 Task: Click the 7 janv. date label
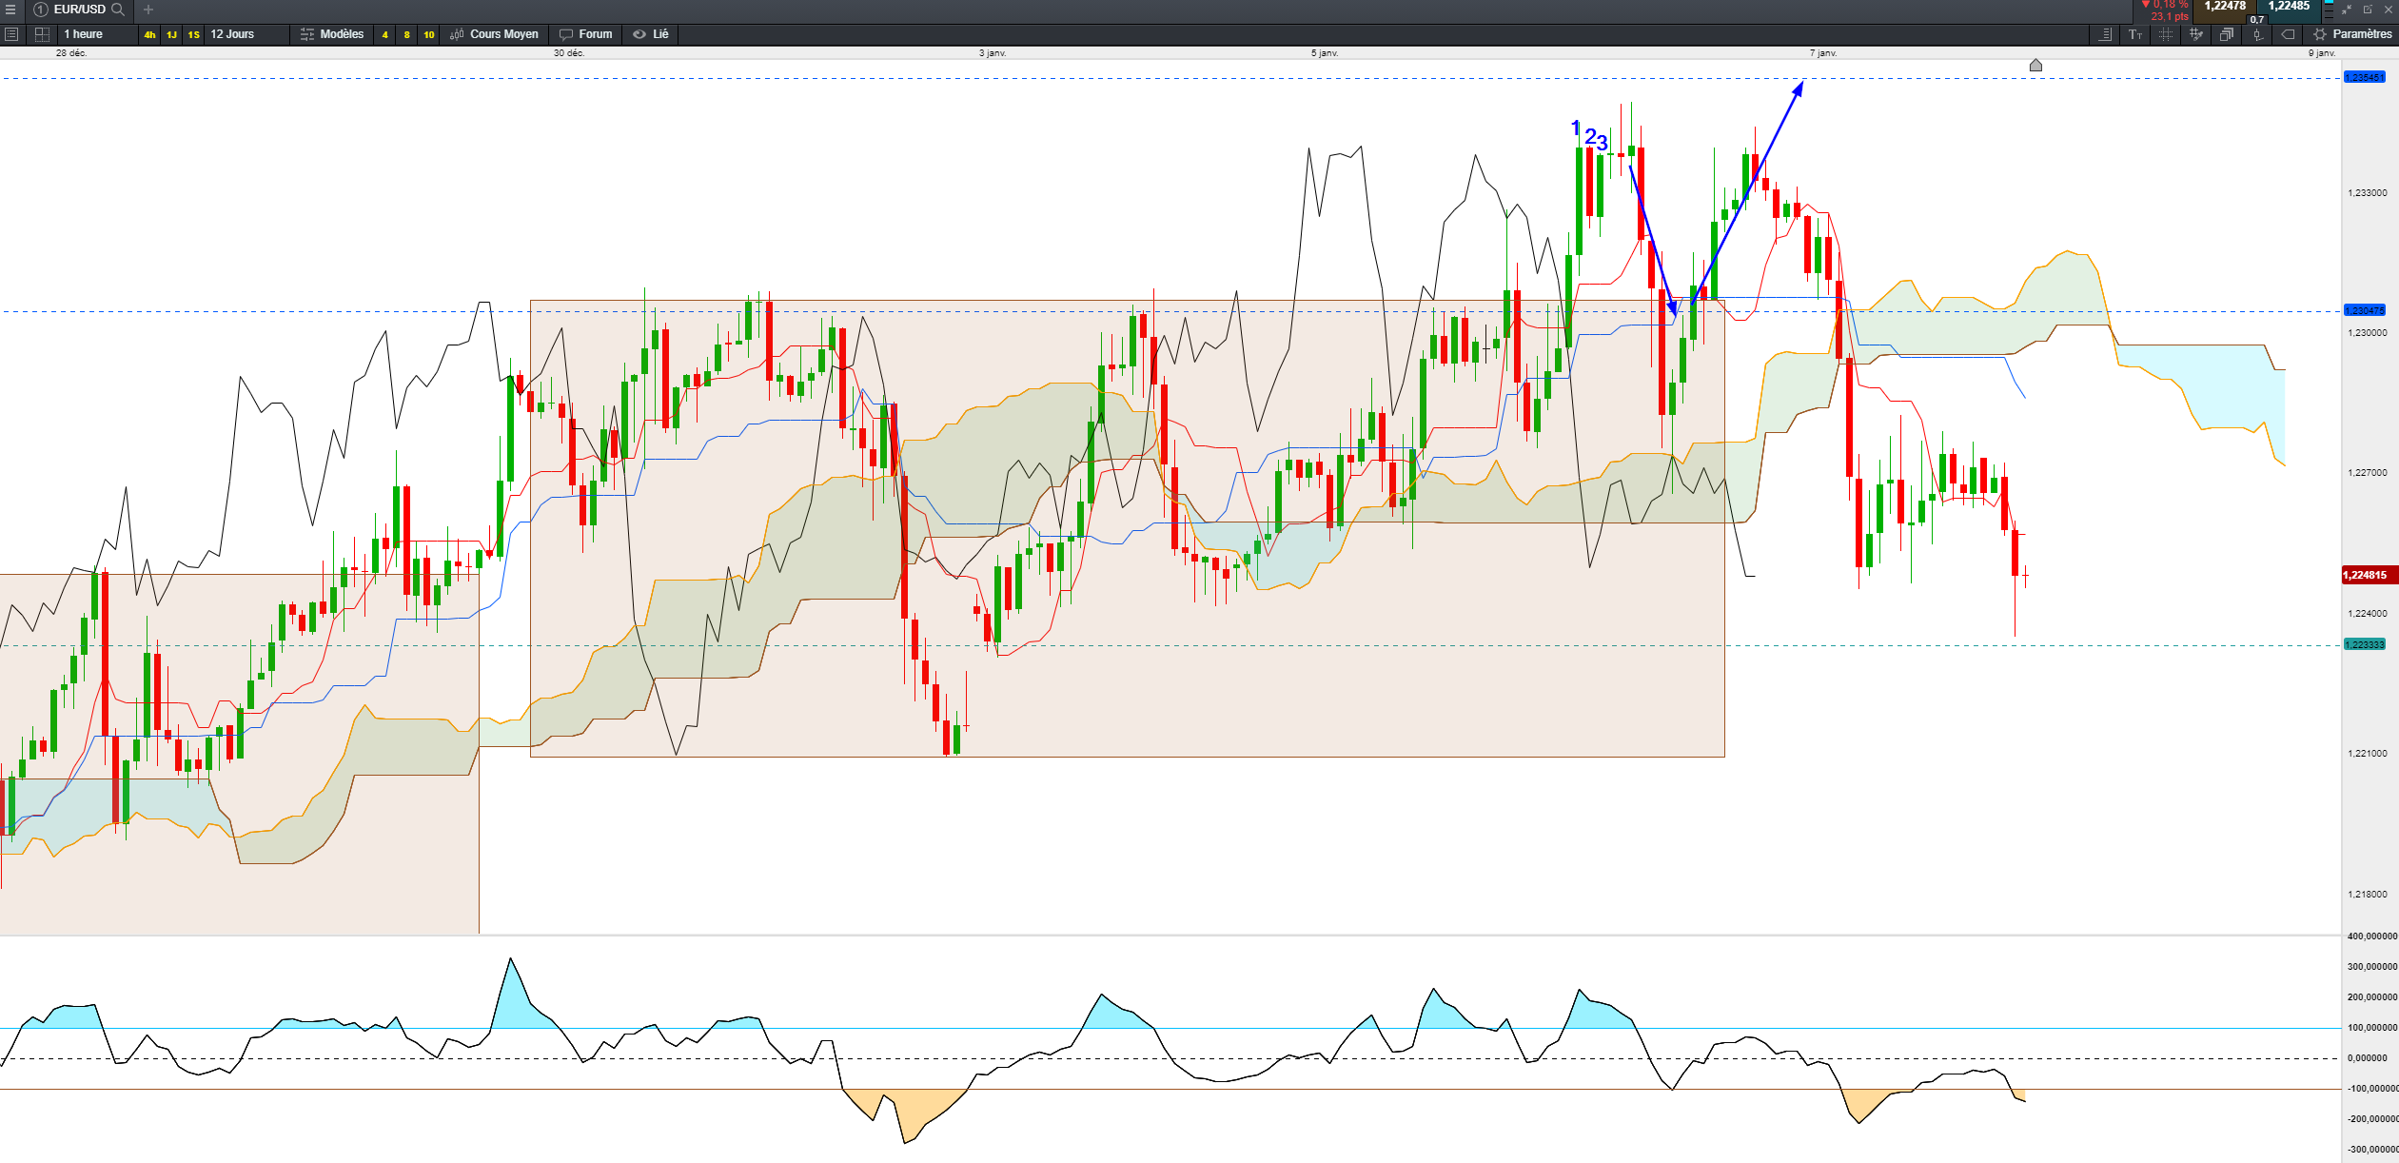(x=1823, y=53)
